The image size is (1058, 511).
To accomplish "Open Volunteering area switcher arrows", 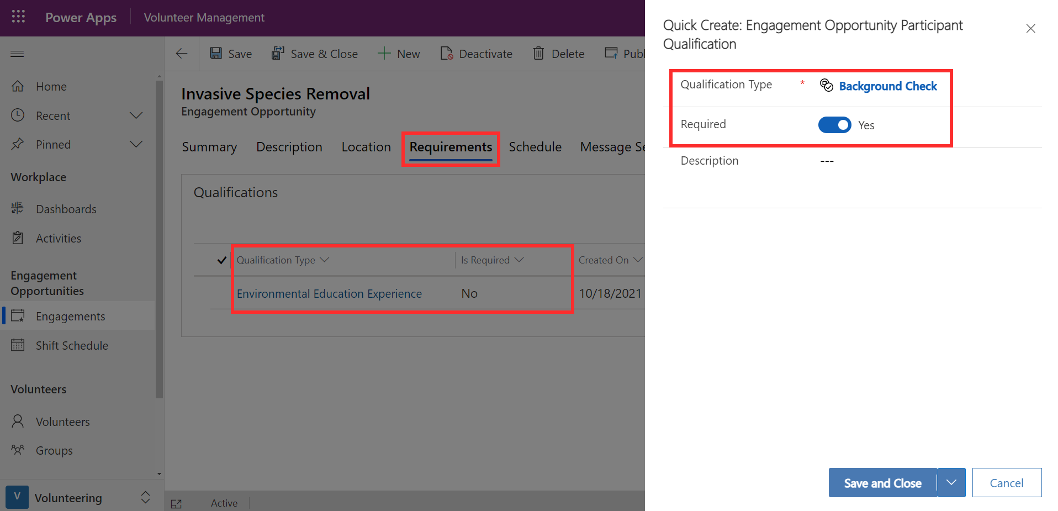I will tap(145, 497).
